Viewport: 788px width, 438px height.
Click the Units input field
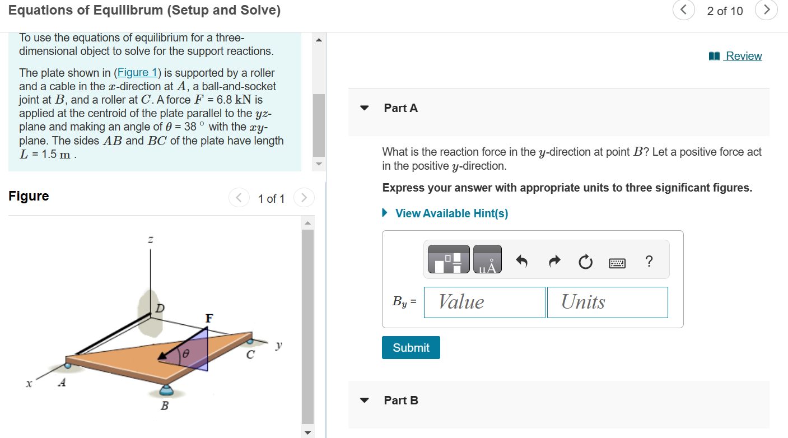click(x=607, y=302)
